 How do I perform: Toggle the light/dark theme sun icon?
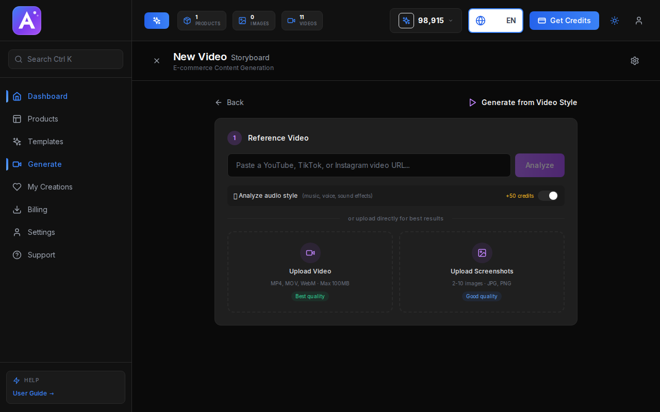(x=615, y=21)
